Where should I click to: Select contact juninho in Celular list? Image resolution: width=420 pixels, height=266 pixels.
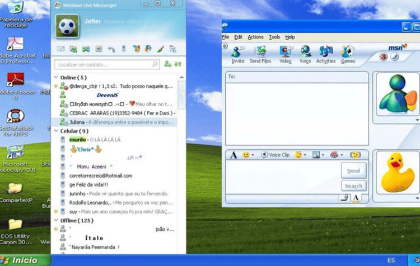pos(115,193)
